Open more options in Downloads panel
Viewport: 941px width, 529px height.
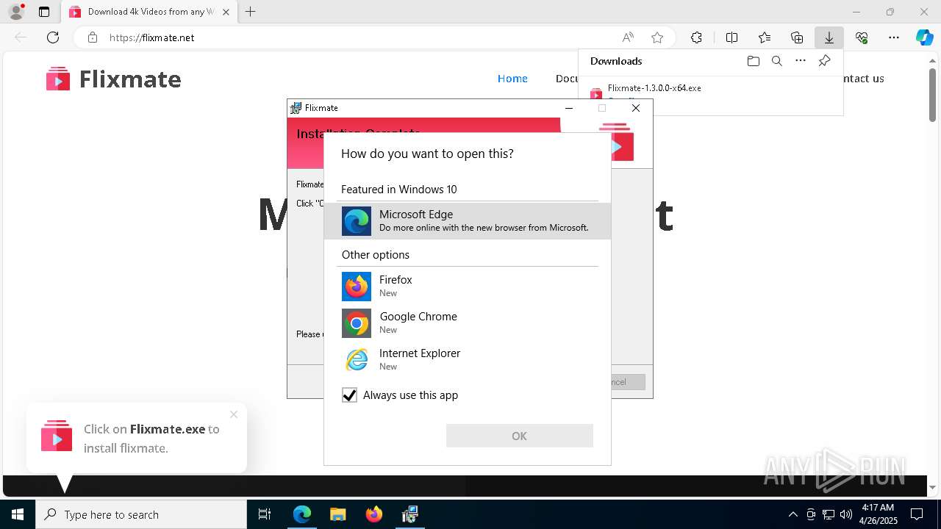tap(801, 61)
